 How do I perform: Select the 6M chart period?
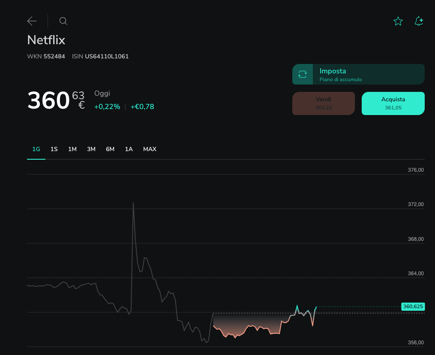click(110, 149)
